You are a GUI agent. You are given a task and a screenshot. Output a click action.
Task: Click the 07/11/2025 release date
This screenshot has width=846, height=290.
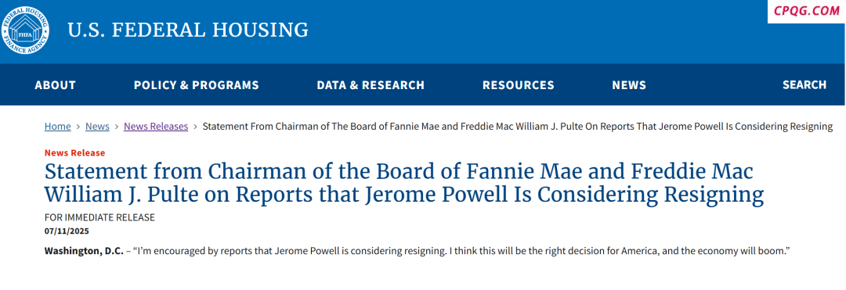67,231
